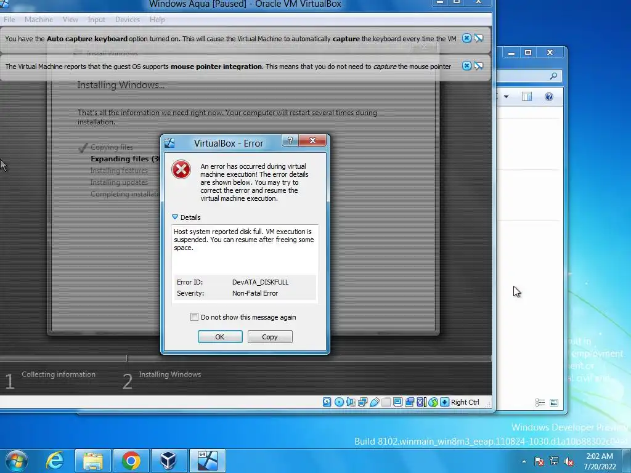
Task: Click the help question mark in the error dialog title bar
Action: tap(290, 140)
